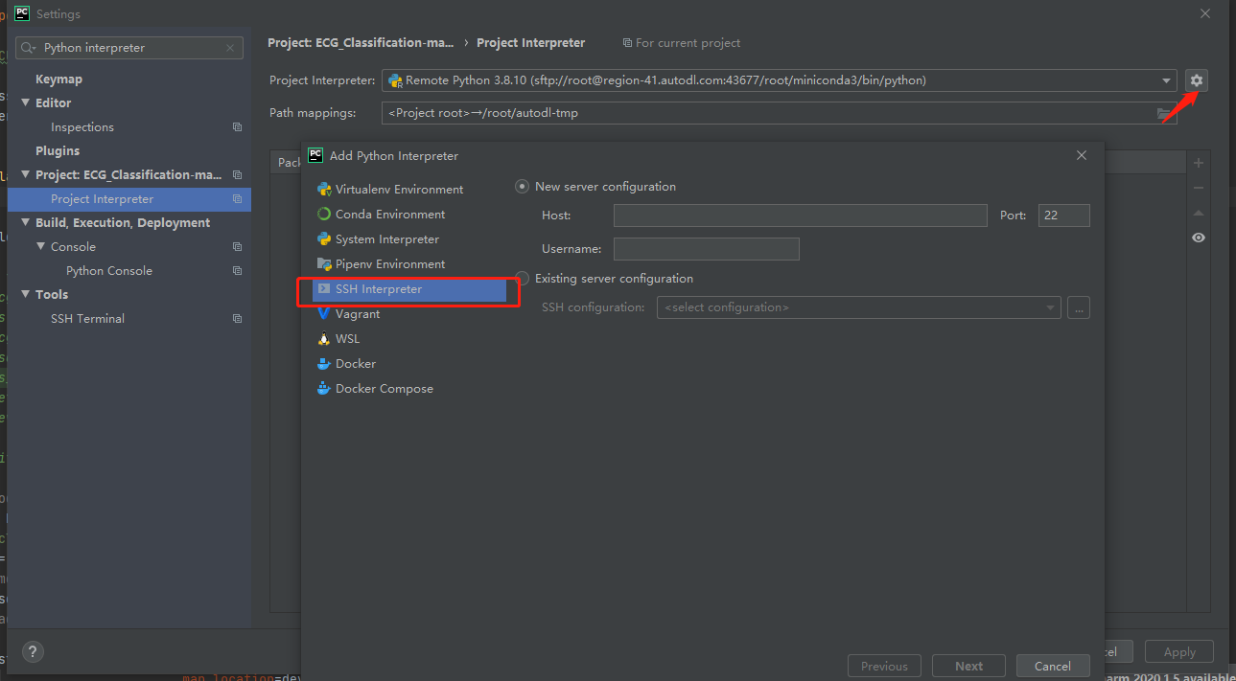This screenshot has width=1236, height=681.
Task: Select Existing server configuration radio button
Action: click(522, 279)
